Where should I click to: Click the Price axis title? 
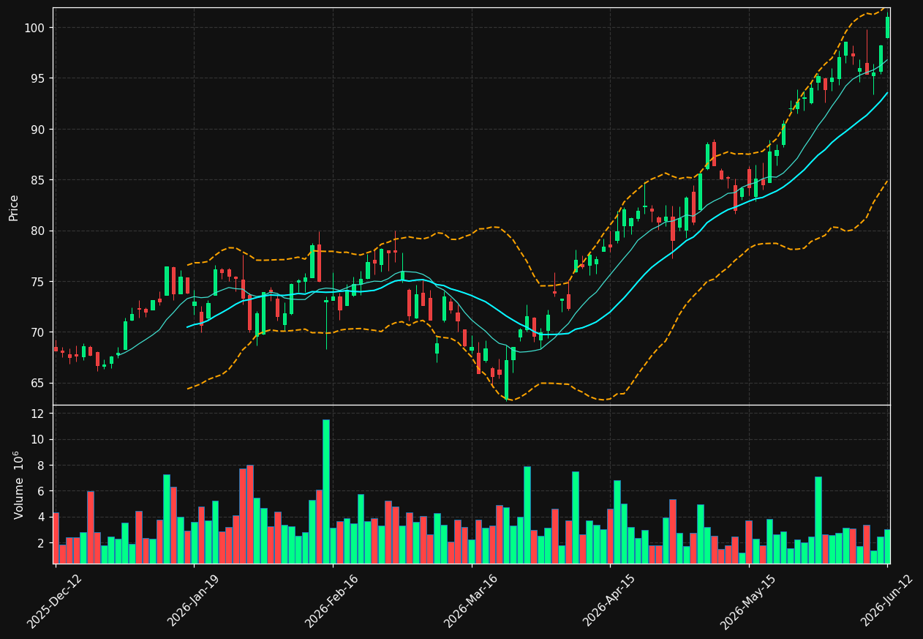tap(14, 207)
